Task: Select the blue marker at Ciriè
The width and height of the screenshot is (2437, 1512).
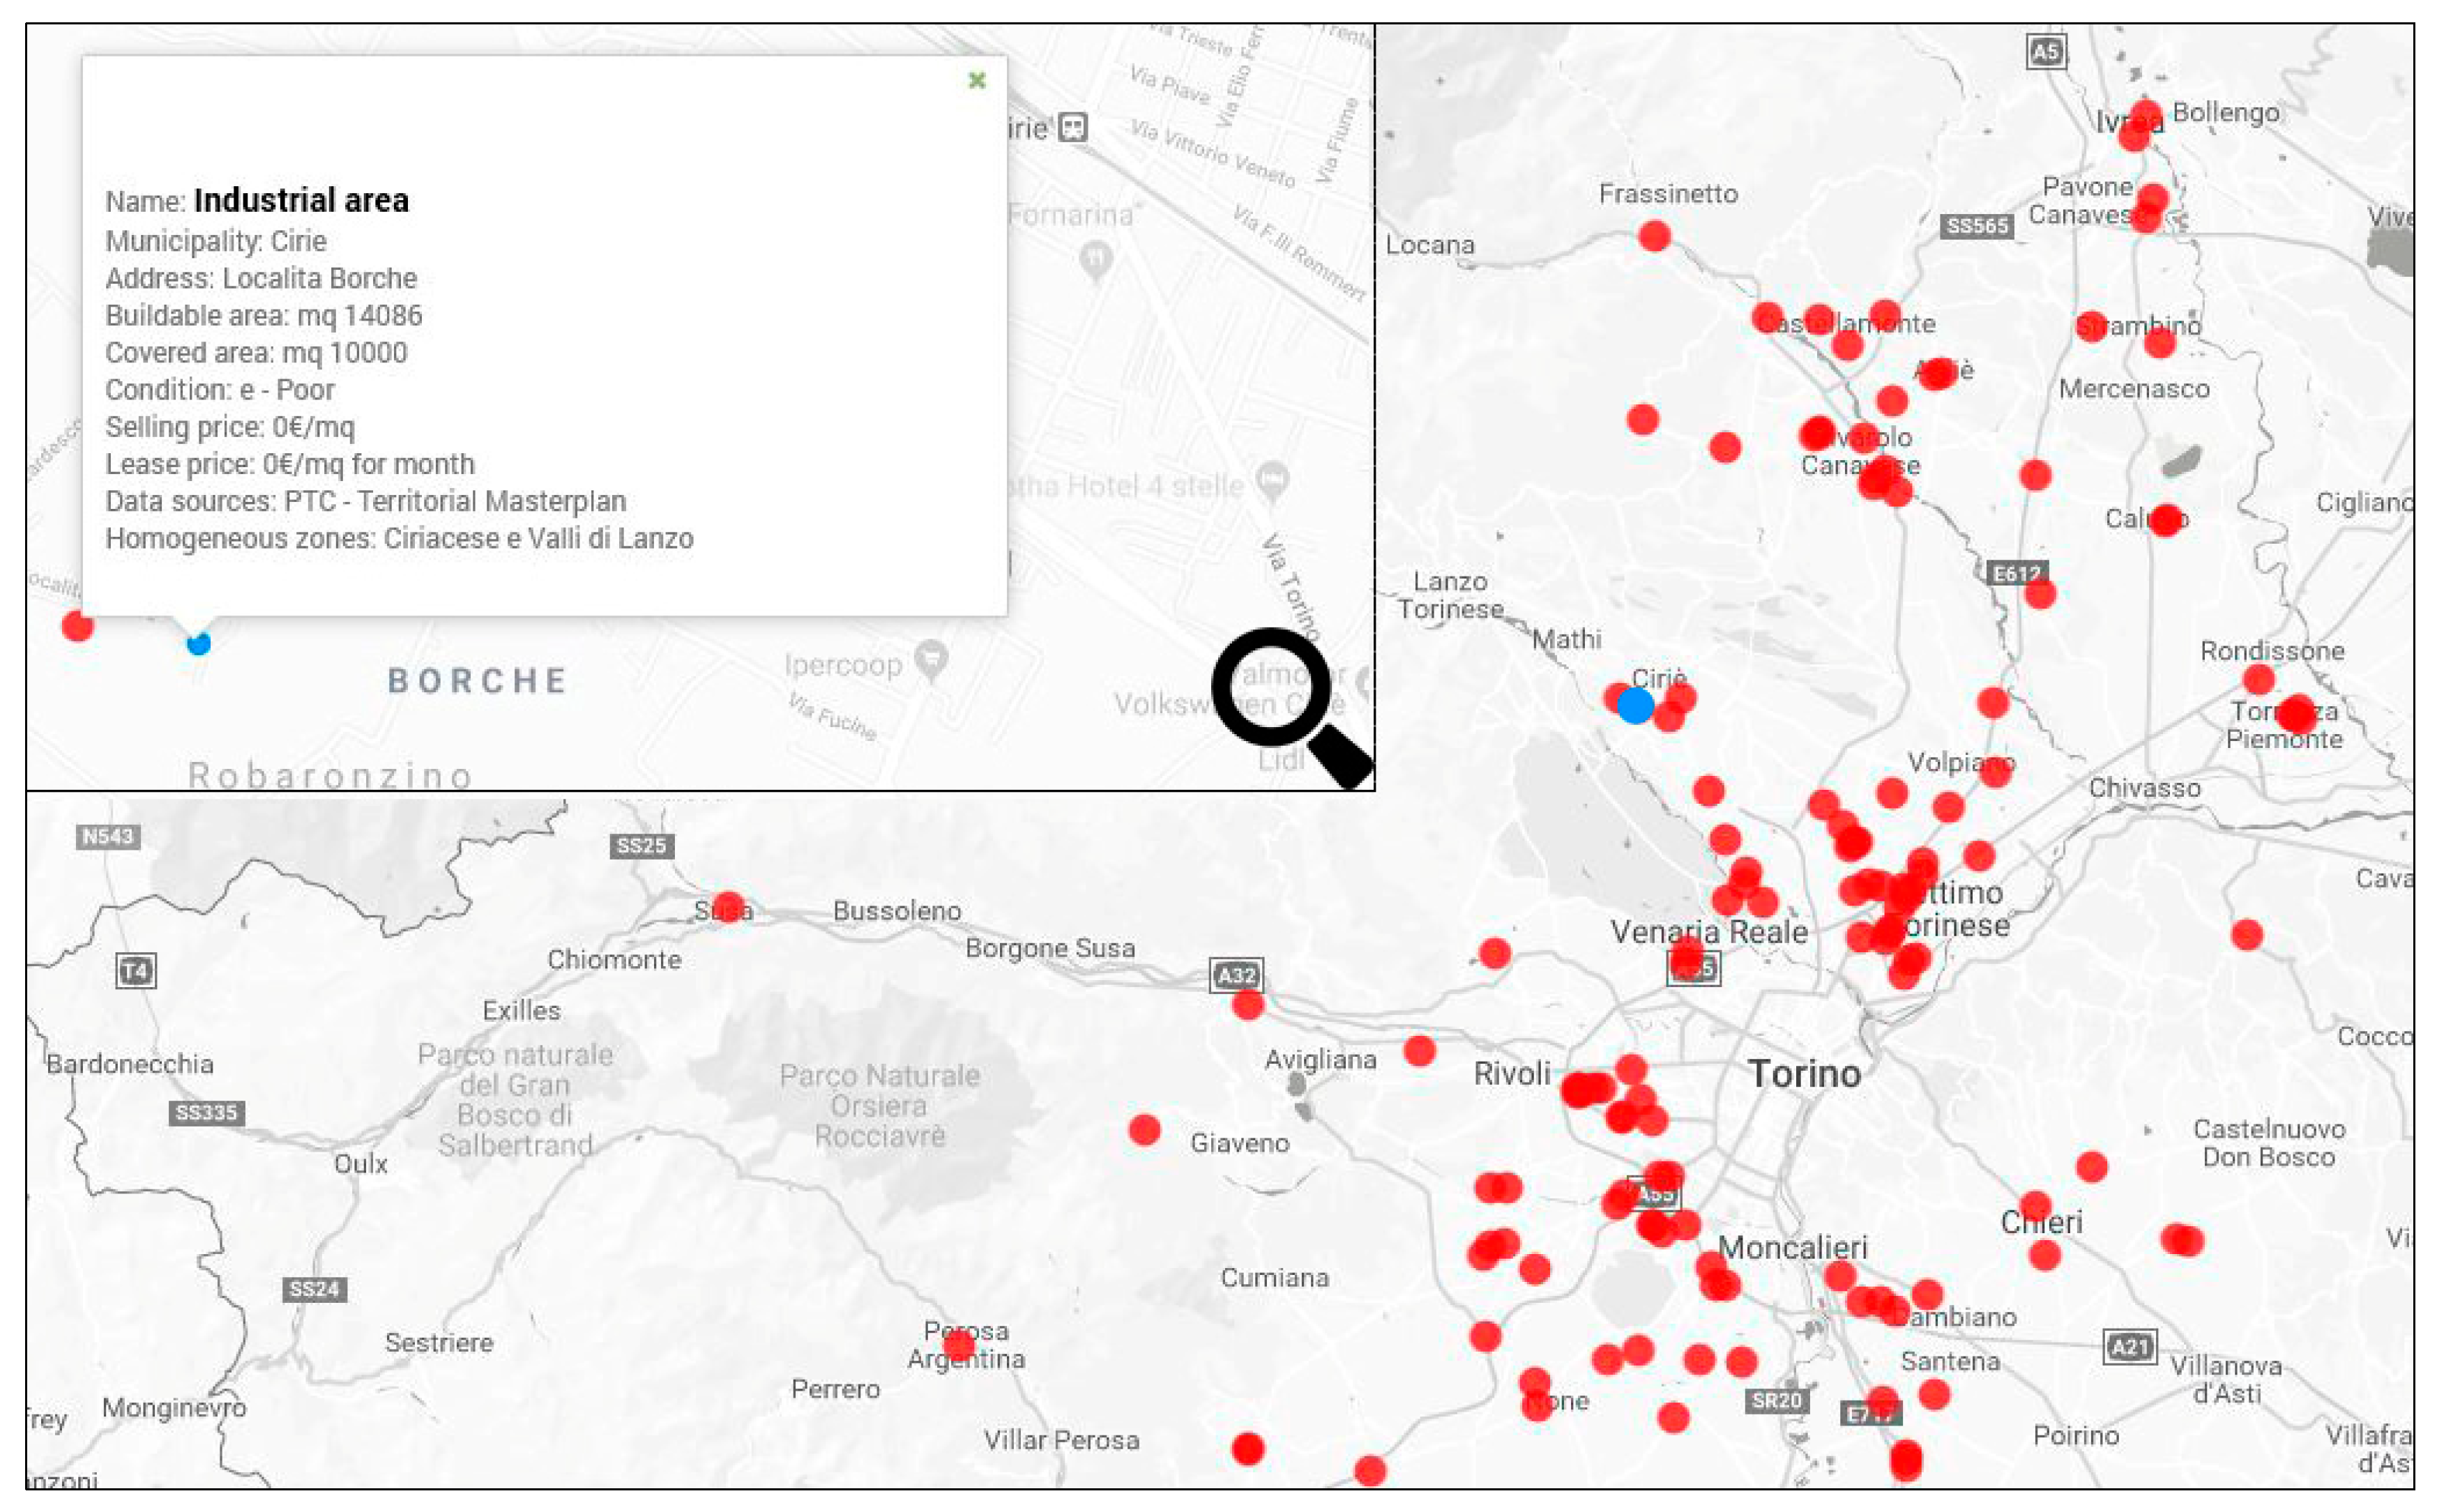Action: pyautogui.click(x=1635, y=705)
